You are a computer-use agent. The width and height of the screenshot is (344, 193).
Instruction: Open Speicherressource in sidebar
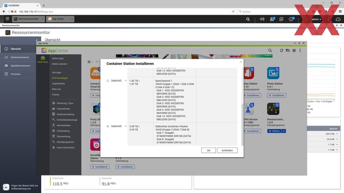(x=18, y=66)
